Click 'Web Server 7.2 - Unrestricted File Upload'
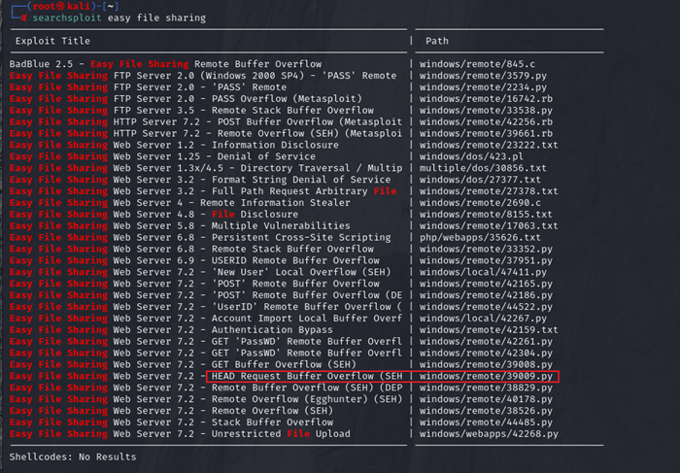This screenshot has width=680, height=473. click(232, 434)
